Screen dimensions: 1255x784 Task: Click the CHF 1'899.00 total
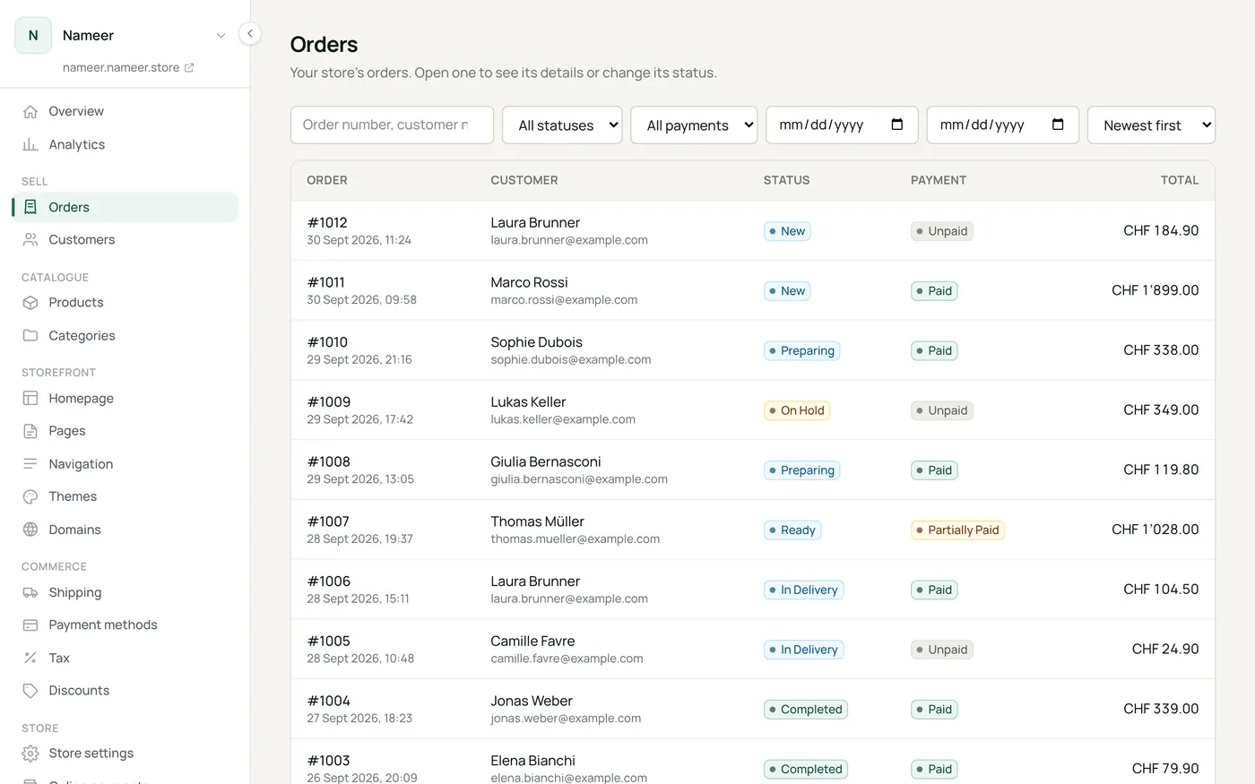pos(1155,290)
